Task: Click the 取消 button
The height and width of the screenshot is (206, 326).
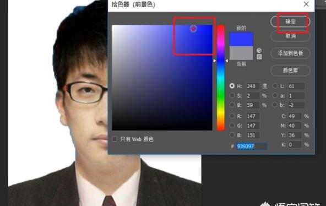Action: coord(290,36)
